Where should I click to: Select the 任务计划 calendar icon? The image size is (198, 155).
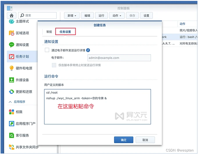point(12,56)
